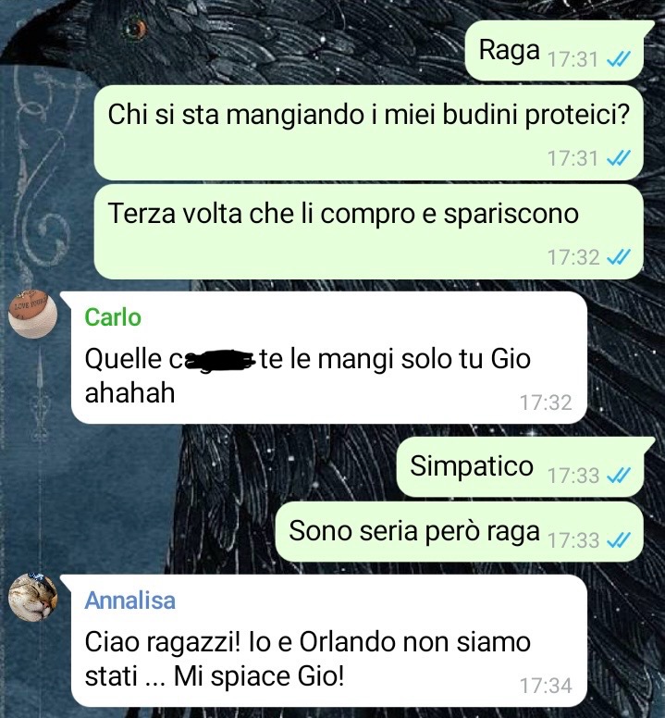The image size is (665, 718).
Task: Tap the 17:34 timestamp on Annalisa's message
Action: (x=546, y=686)
